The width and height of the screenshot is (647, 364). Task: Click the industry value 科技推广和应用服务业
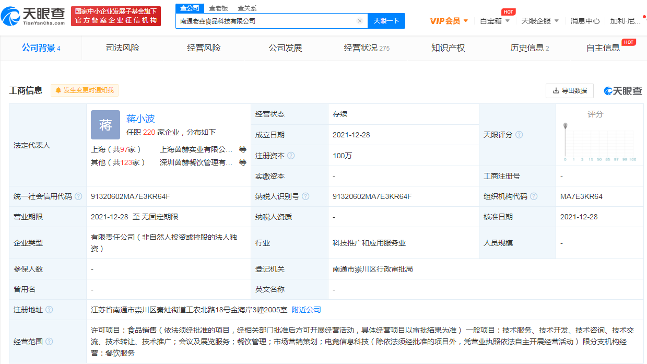369,243
